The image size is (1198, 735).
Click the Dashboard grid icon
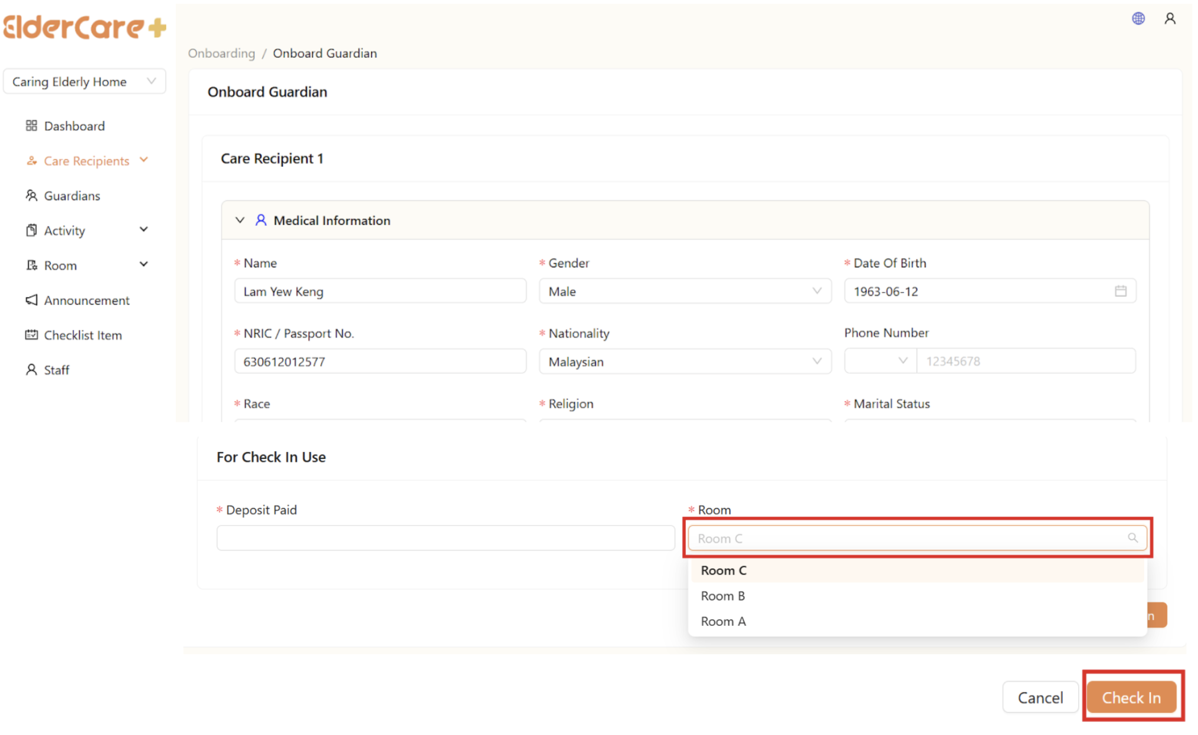pyautogui.click(x=31, y=126)
